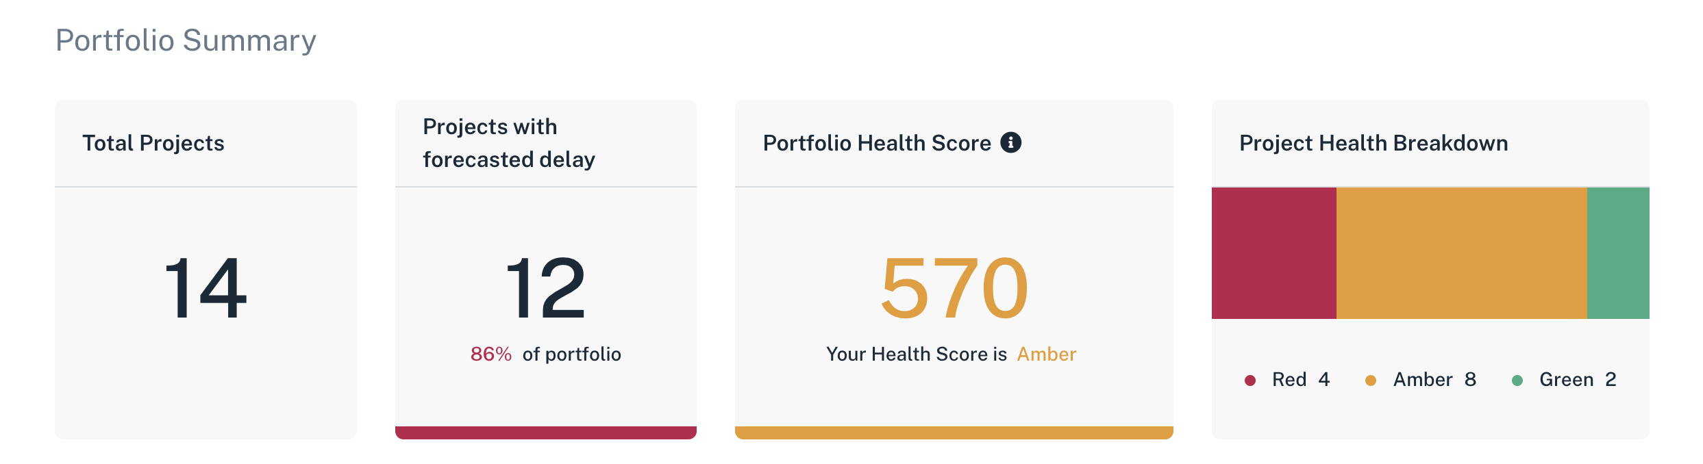This screenshot has height=464, width=1703.
Task: Open the Portfolio Summary section
Action: pos(186,40)
